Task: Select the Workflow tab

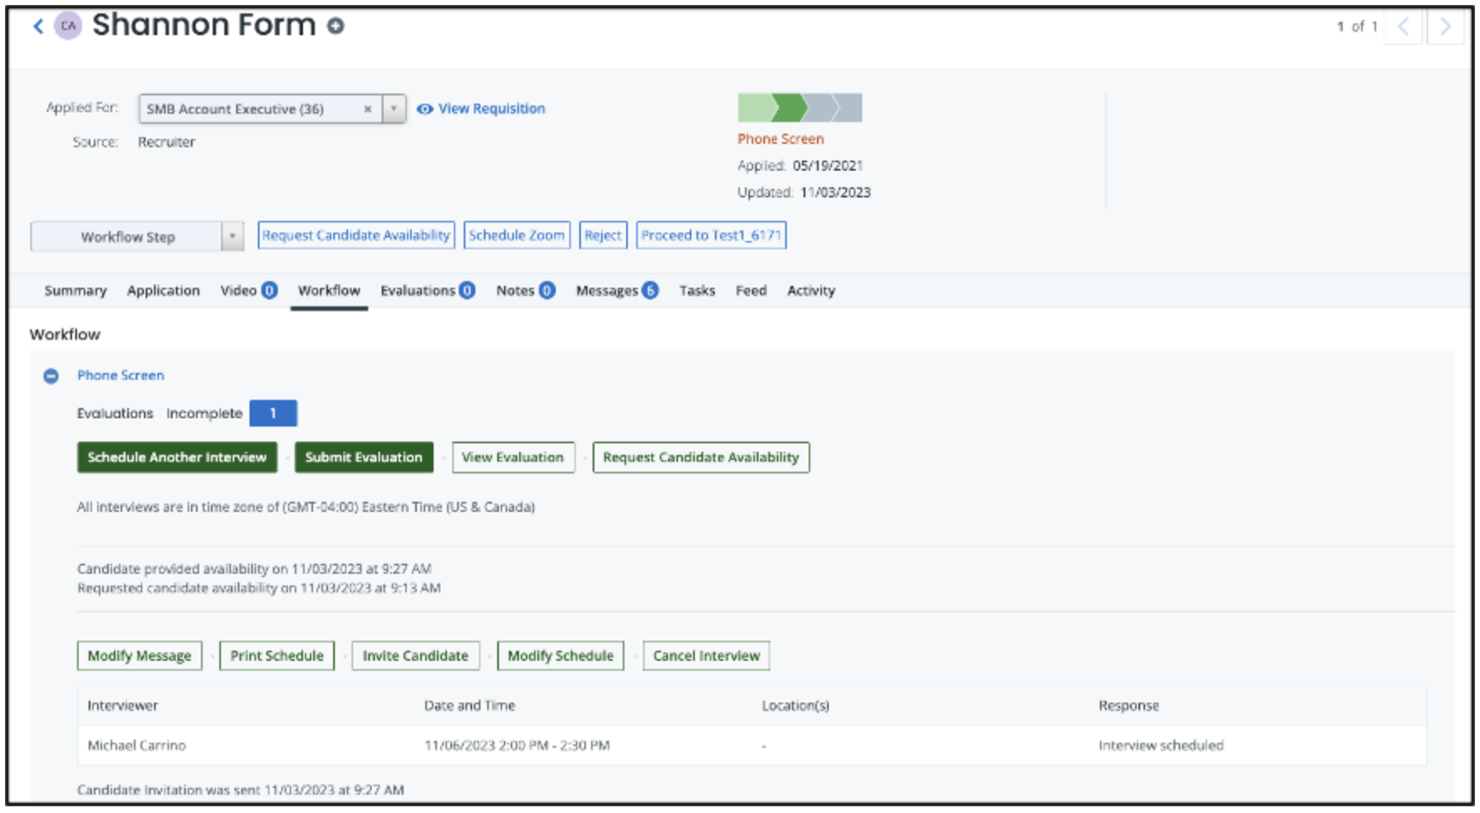Action: 329,290
